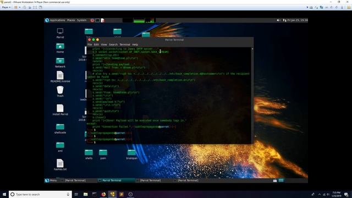Select the hashes.txt file on desktop
This screenshot has width=352, height=198.
(60, 165)
